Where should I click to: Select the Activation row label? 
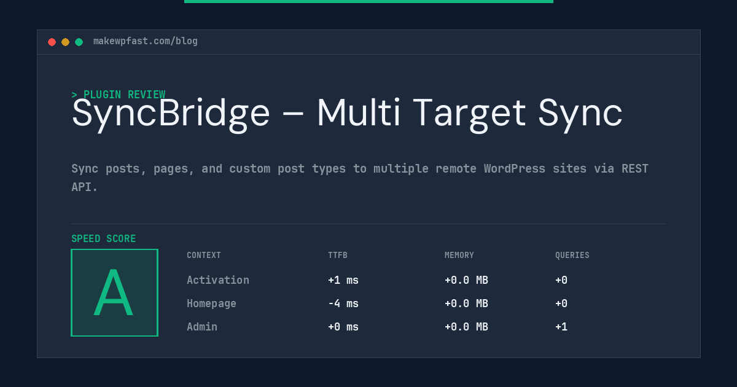(218, 280)
